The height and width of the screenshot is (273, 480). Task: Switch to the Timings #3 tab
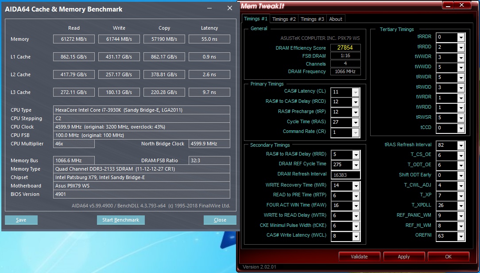312,19
